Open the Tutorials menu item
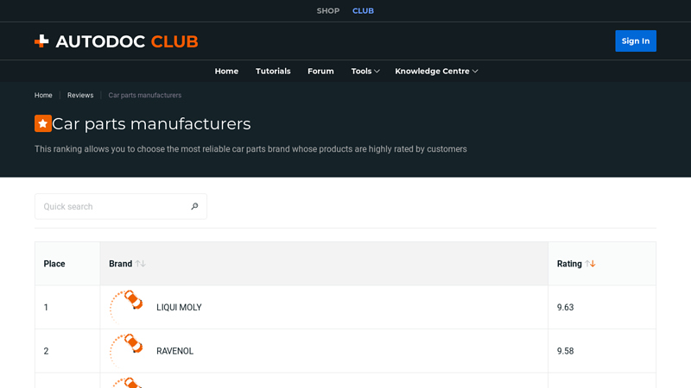 point(273,72)
